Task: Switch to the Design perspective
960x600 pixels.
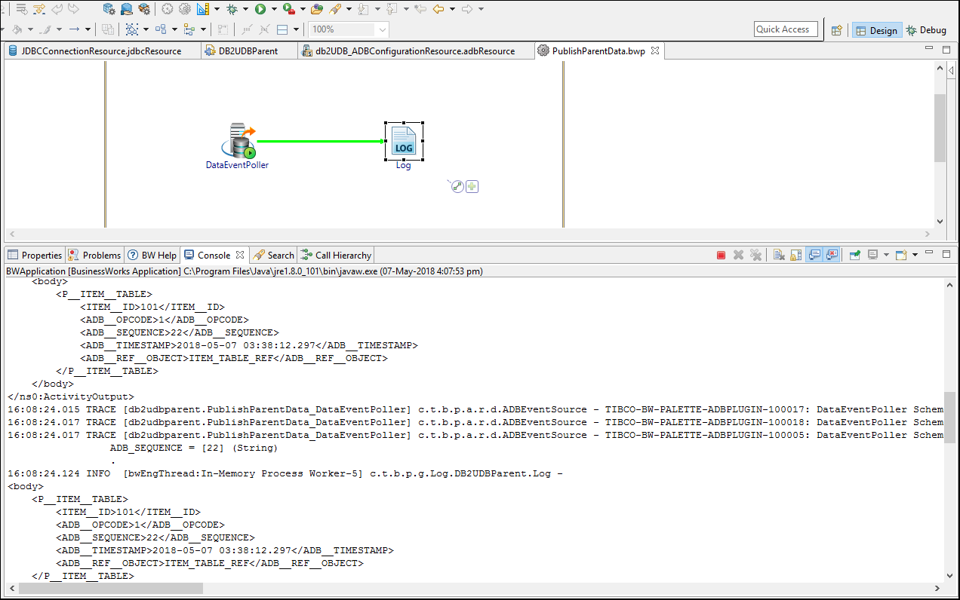Action: click(875, 30)
